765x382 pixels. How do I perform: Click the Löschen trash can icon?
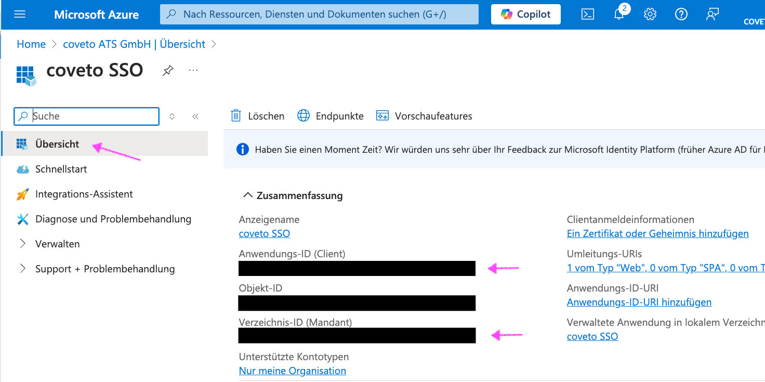236,115
